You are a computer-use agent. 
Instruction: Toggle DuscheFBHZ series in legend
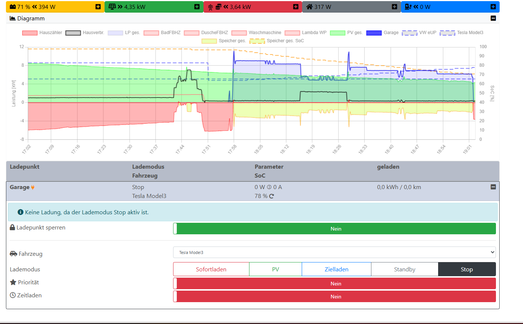[x=206, y=33]
